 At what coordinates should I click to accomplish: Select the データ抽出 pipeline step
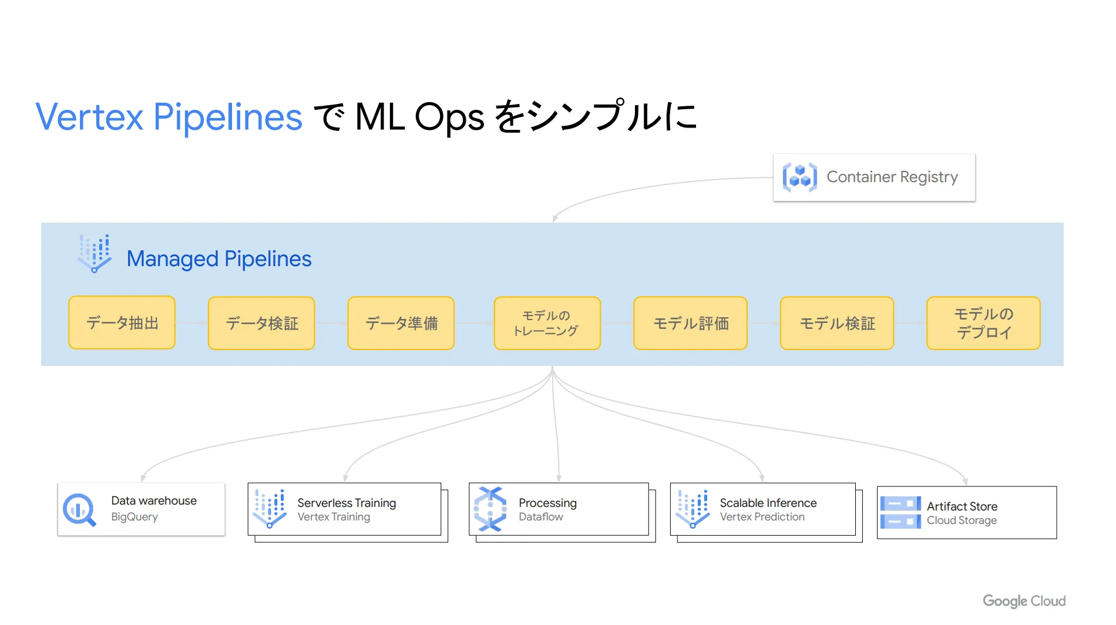[x=122, y=323]
